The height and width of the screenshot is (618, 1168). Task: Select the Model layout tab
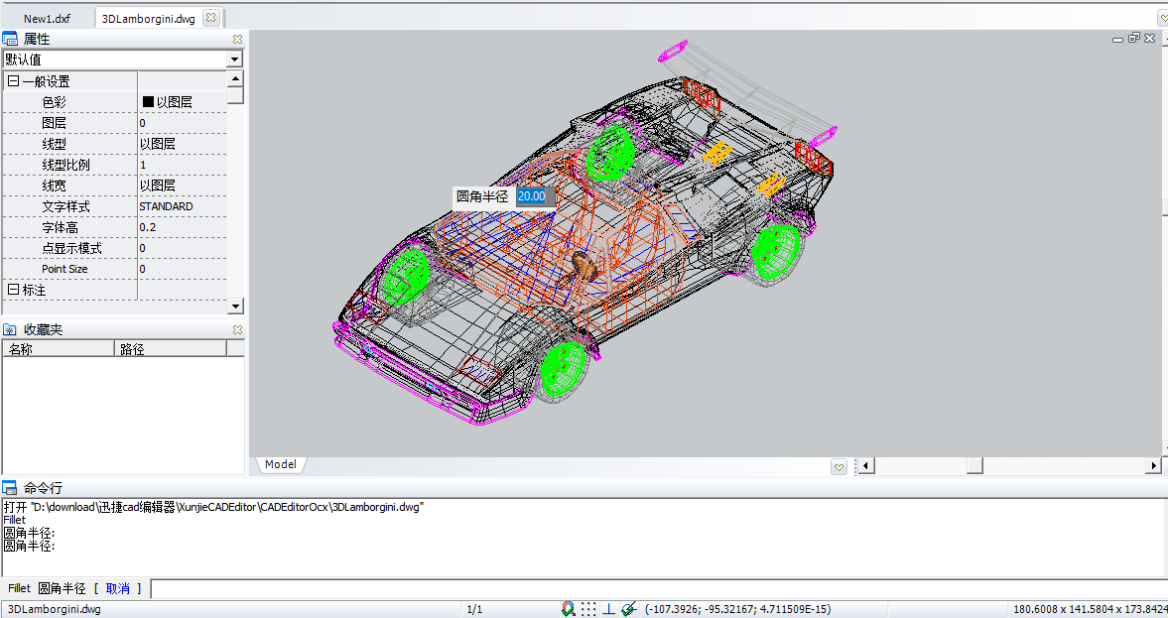[x=281, y=464]
